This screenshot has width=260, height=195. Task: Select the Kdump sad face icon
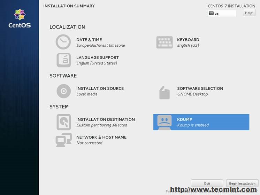click(x=164, y=123)
